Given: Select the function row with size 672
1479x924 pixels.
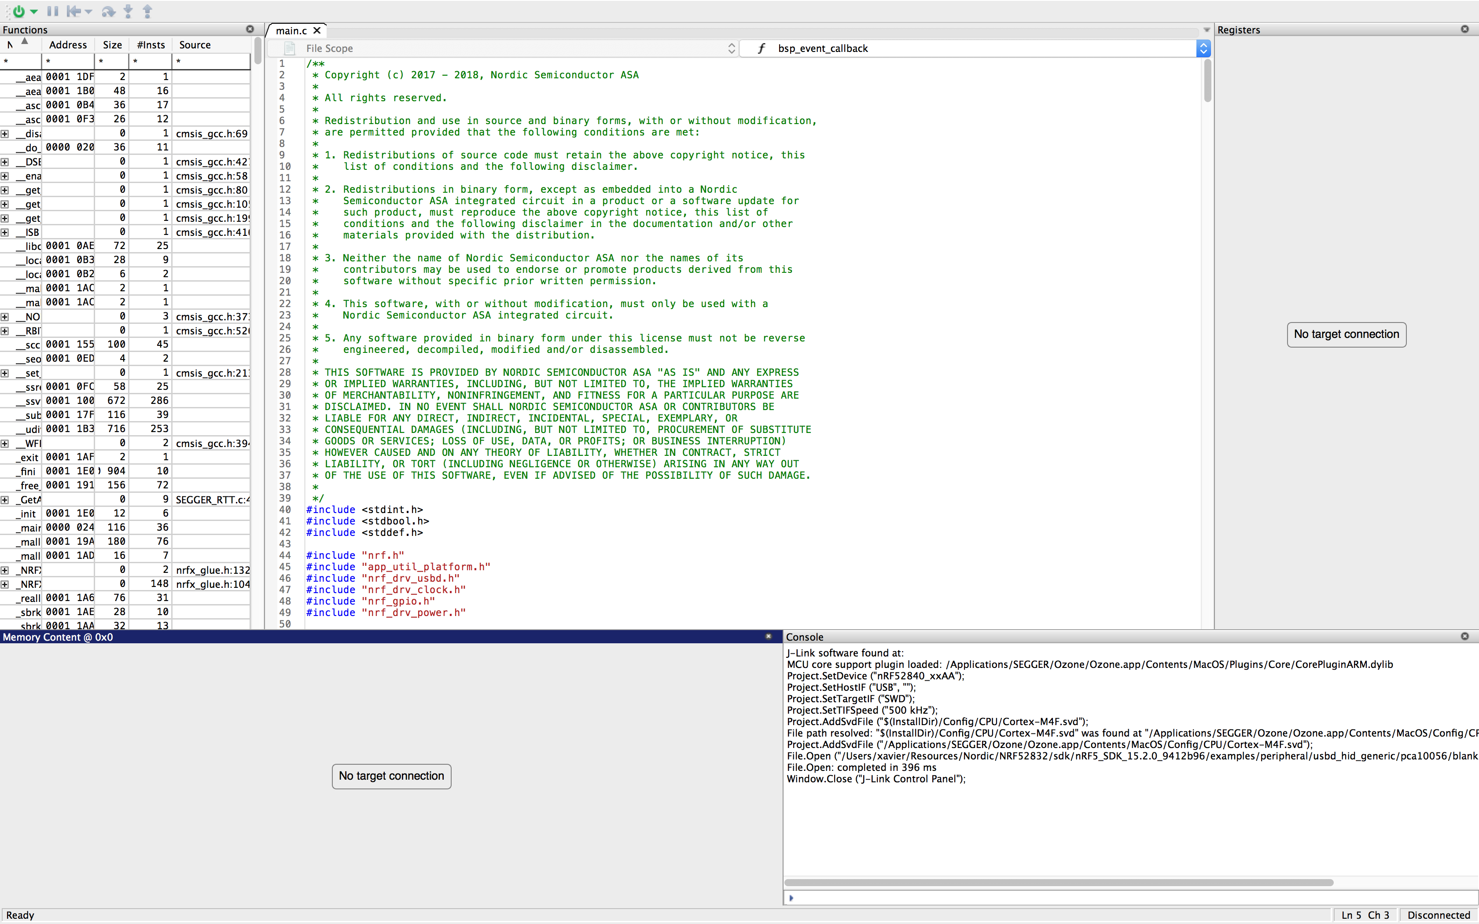Looking at the screenshot, I should (x=125, y=401).
